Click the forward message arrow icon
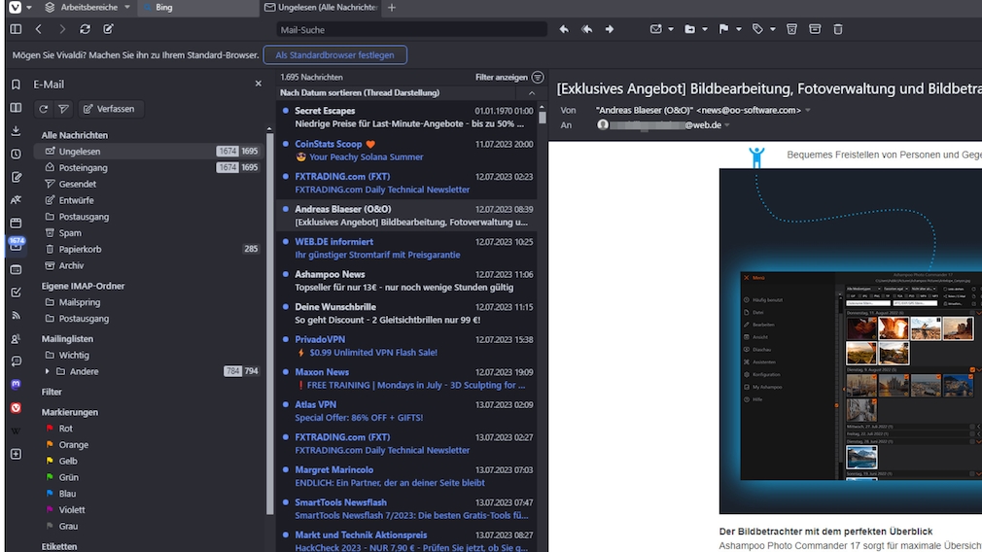The width and height of the screenshot is (982, 552). click(610, 29)
